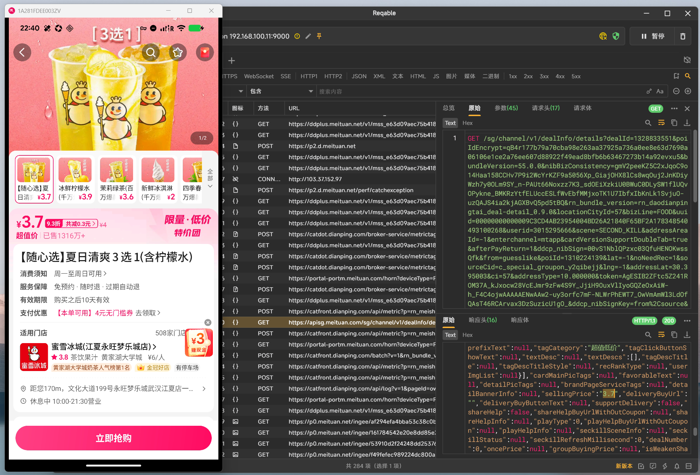Select the JSON filter tab

(x=359, y=76)
